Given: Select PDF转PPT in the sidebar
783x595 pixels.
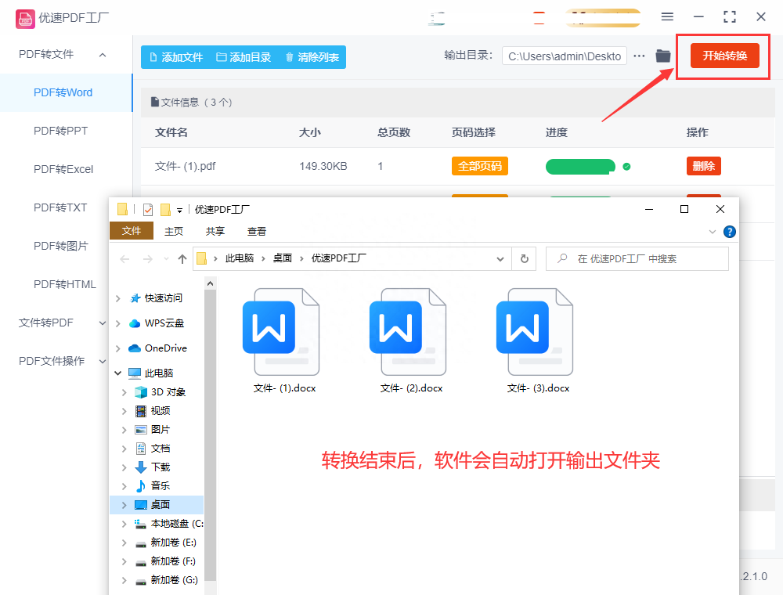Looking at the screenshot, I should (60, 131).
